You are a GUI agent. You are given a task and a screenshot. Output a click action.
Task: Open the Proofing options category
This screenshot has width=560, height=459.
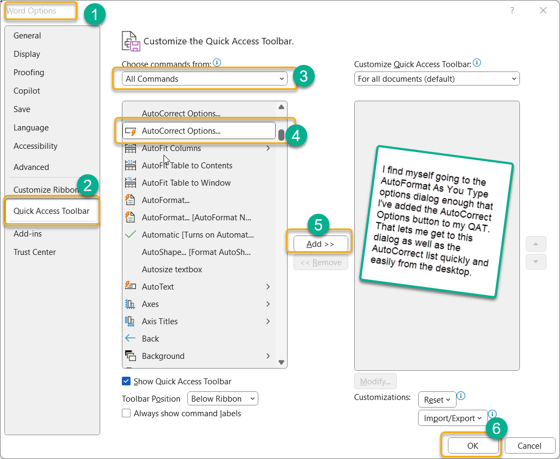pyautogui.click(x=52, y=73)
